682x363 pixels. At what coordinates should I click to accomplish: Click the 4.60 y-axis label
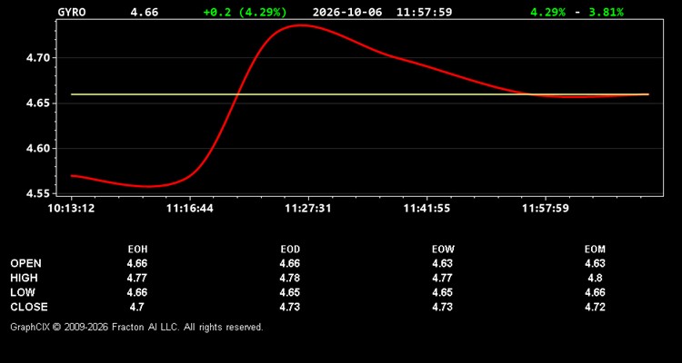(x=39, y=149)
